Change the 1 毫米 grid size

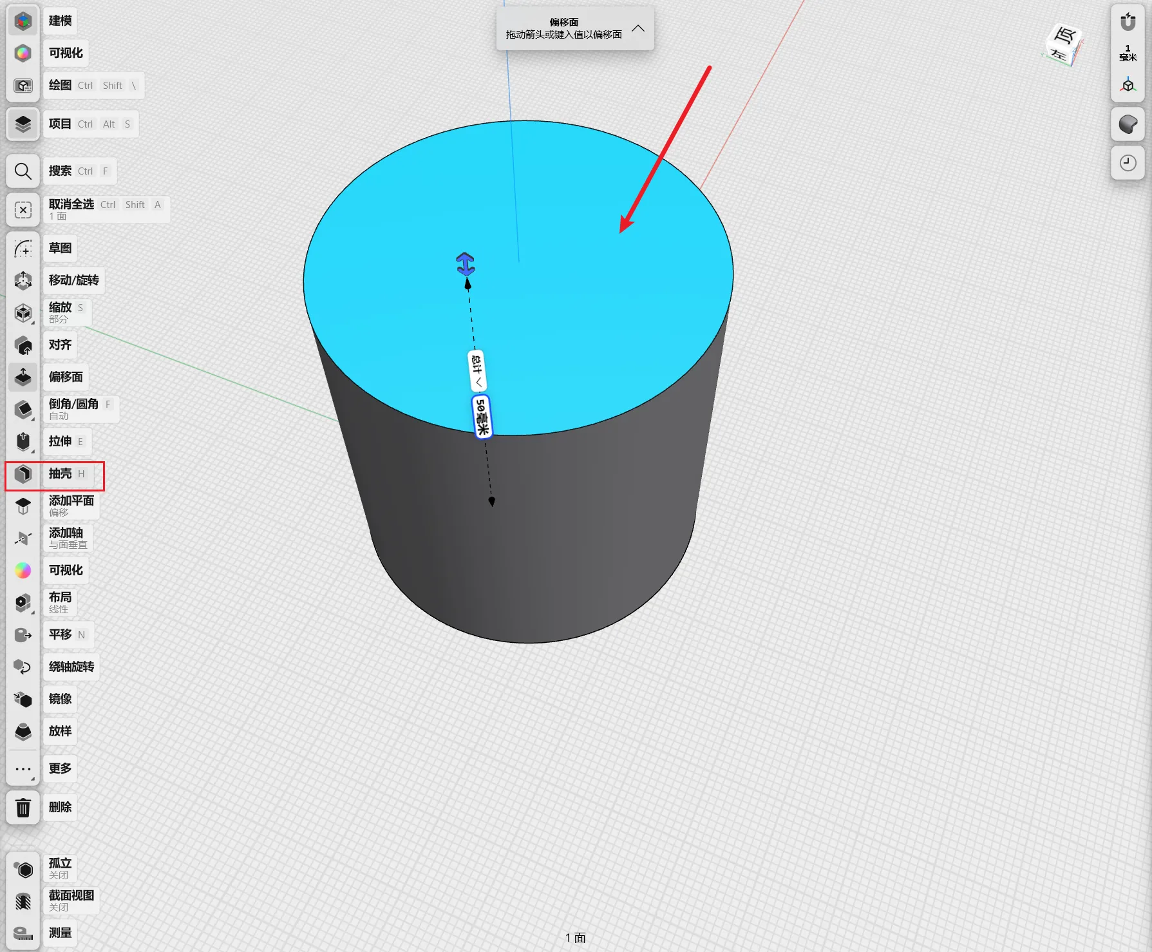click(x=1128, y=53)
